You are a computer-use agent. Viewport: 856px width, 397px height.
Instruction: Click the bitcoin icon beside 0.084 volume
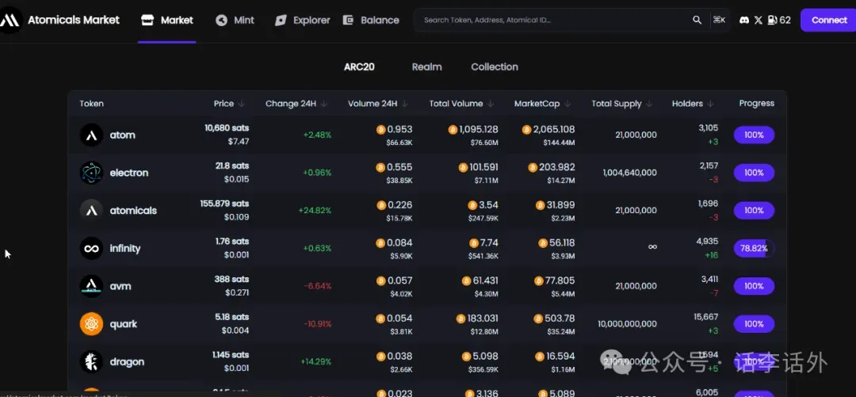[x=380, y=243]
